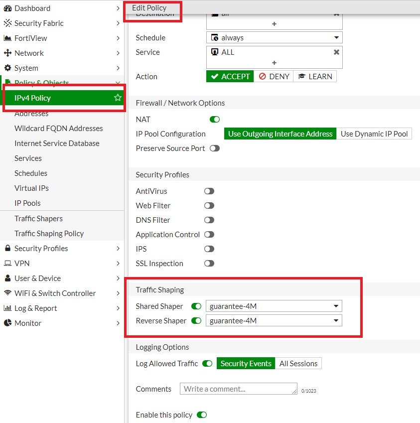Open Virtual IPs page
Screen dimensions: 420x423
click(31, 188)
